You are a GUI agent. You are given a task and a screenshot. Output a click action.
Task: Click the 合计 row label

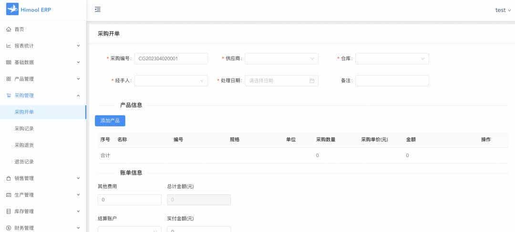[105, 156]
